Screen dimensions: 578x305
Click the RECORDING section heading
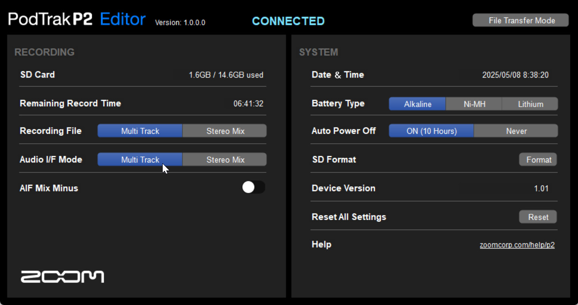[x=45, y=52]
